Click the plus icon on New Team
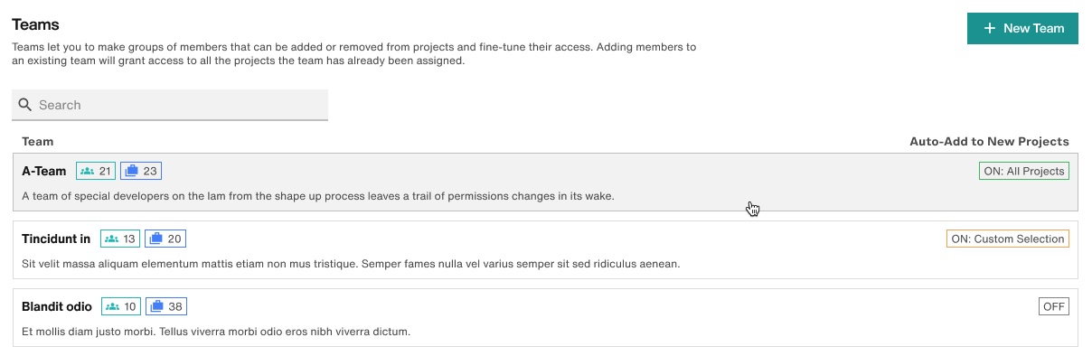The width and height of the screenshot is (1092, 356). (x=990, y=28)
